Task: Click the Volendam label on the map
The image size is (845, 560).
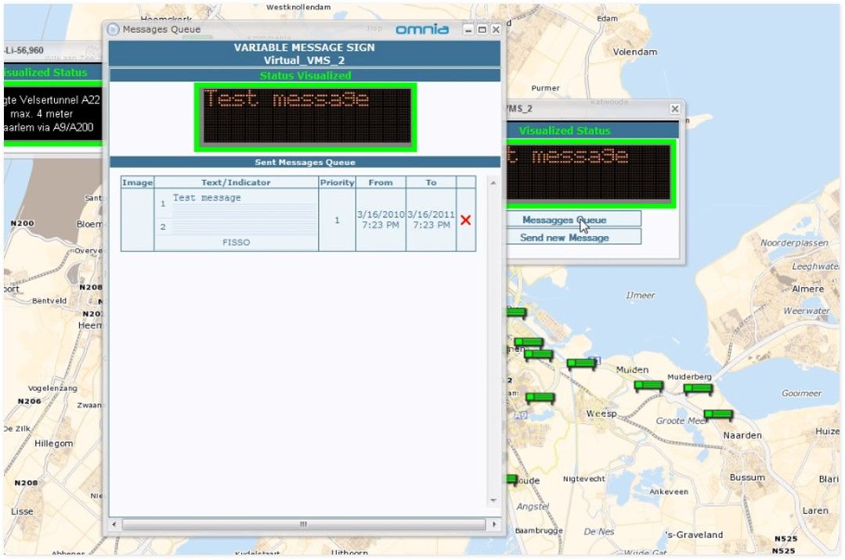Action: coord(635,52)
